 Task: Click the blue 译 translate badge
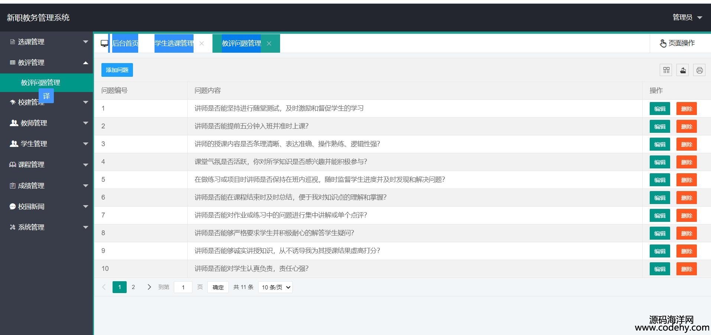coord(46,96)
